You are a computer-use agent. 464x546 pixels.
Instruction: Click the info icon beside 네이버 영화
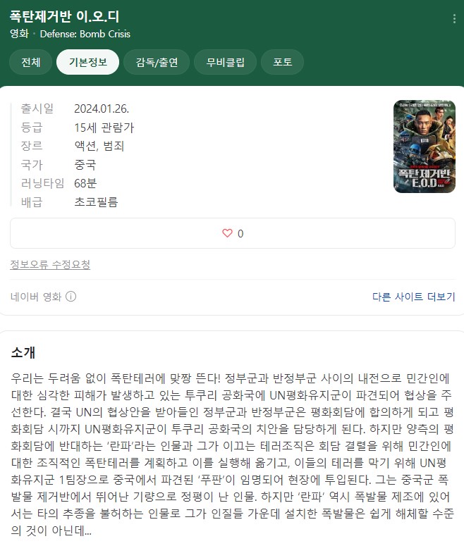click(x=71, y=297)
